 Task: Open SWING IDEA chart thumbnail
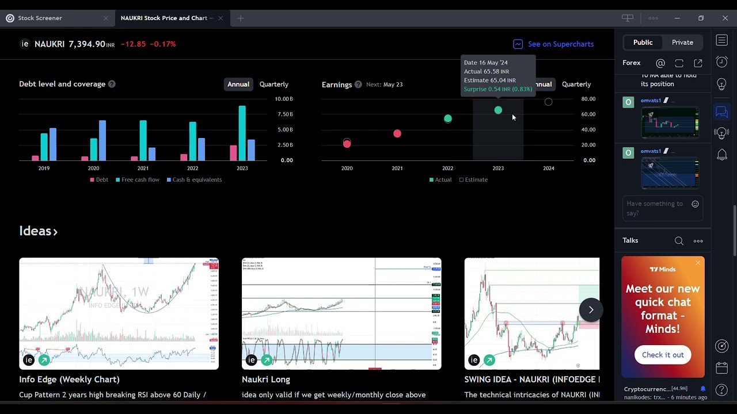pyautogui.click(x=532, y=313)
